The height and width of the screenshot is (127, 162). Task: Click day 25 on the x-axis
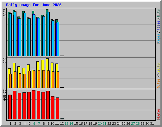(x=123, y=124)
